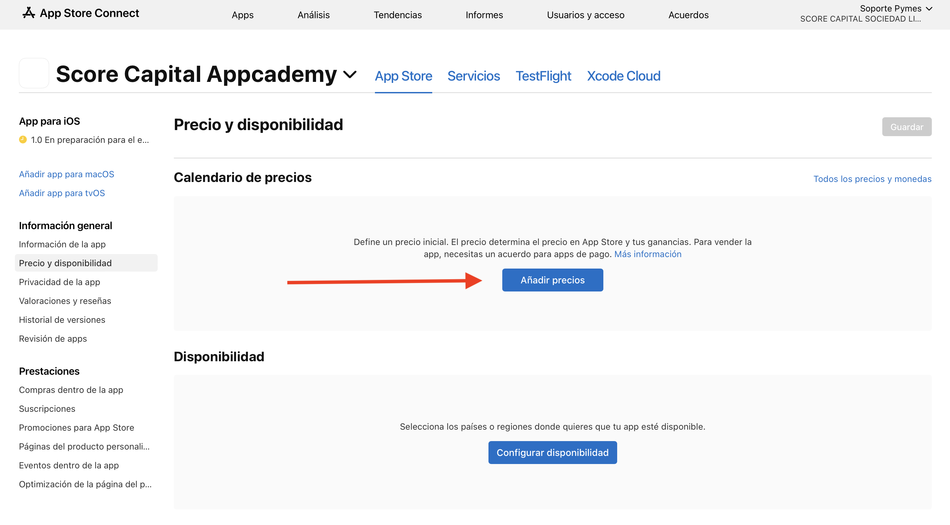Open the Tendencias menu item

point(398,15)
